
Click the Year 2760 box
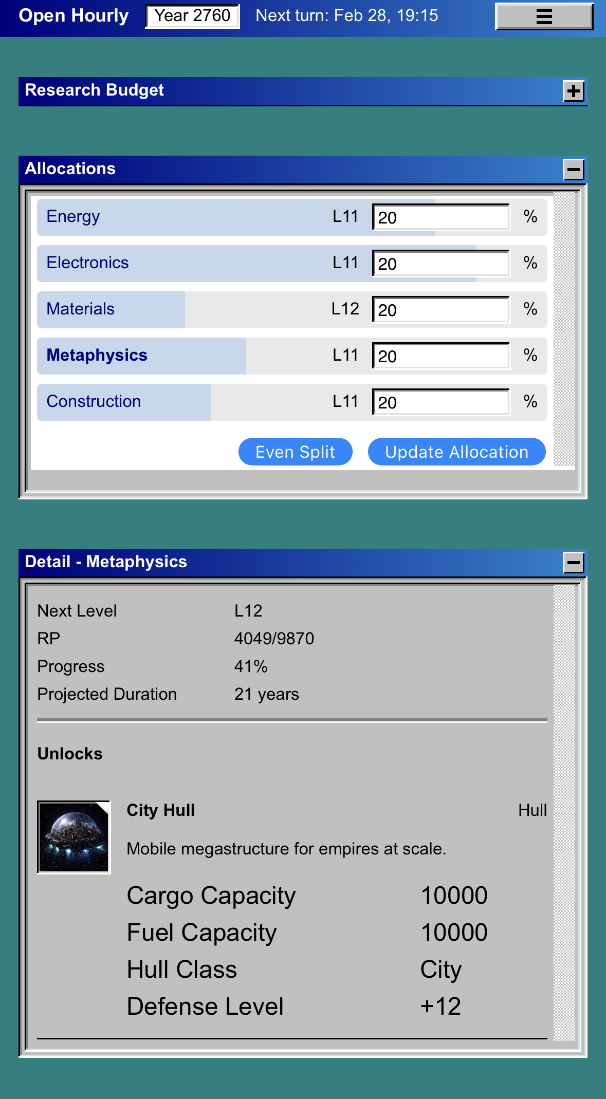click(x=192, y=16)
